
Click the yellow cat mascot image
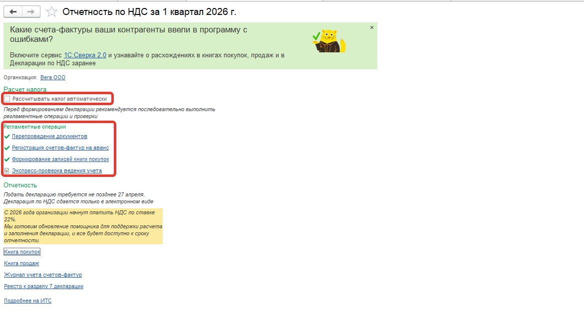pos(328,41)
